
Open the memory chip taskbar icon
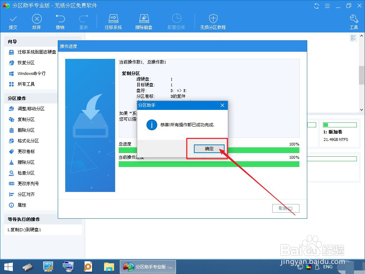click(28, 267)
